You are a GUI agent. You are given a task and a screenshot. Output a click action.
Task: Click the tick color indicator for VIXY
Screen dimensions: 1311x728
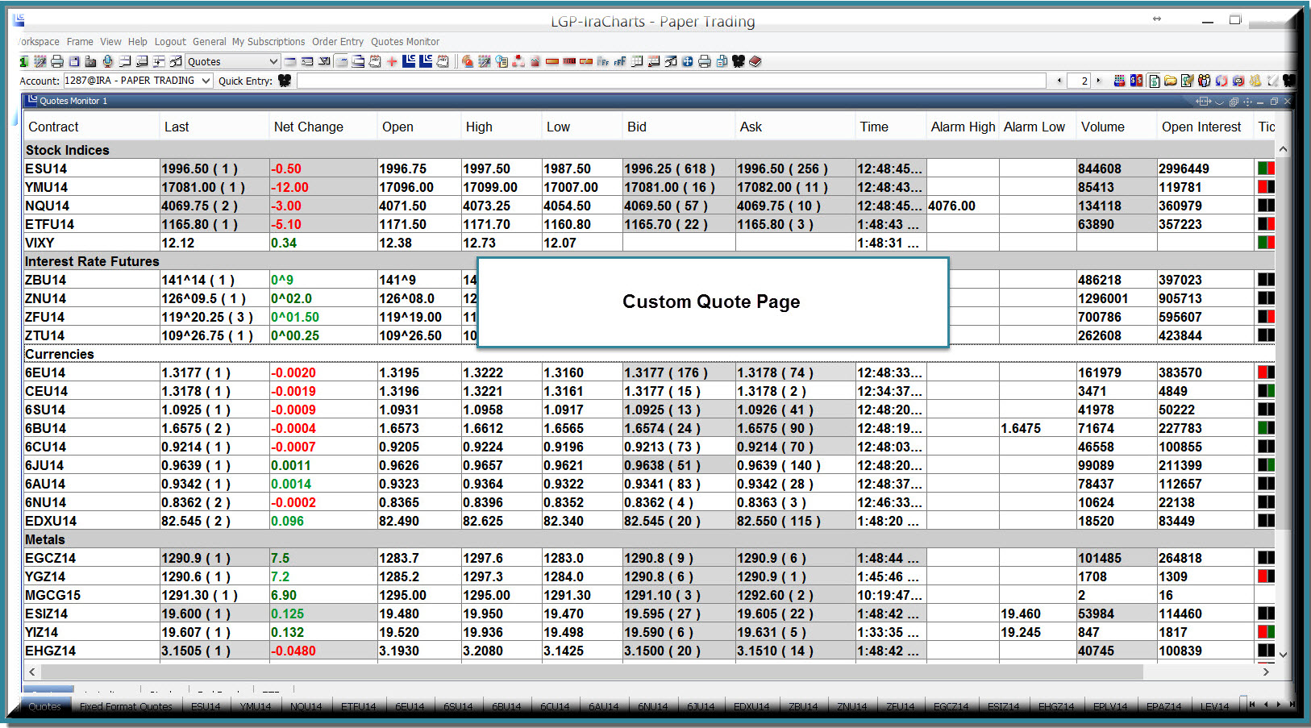[x=1266, y=243]
